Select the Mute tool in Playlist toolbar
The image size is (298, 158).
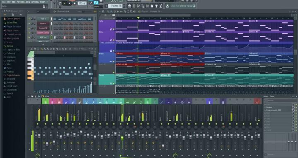pyautogui.click(x=118, y=12)
